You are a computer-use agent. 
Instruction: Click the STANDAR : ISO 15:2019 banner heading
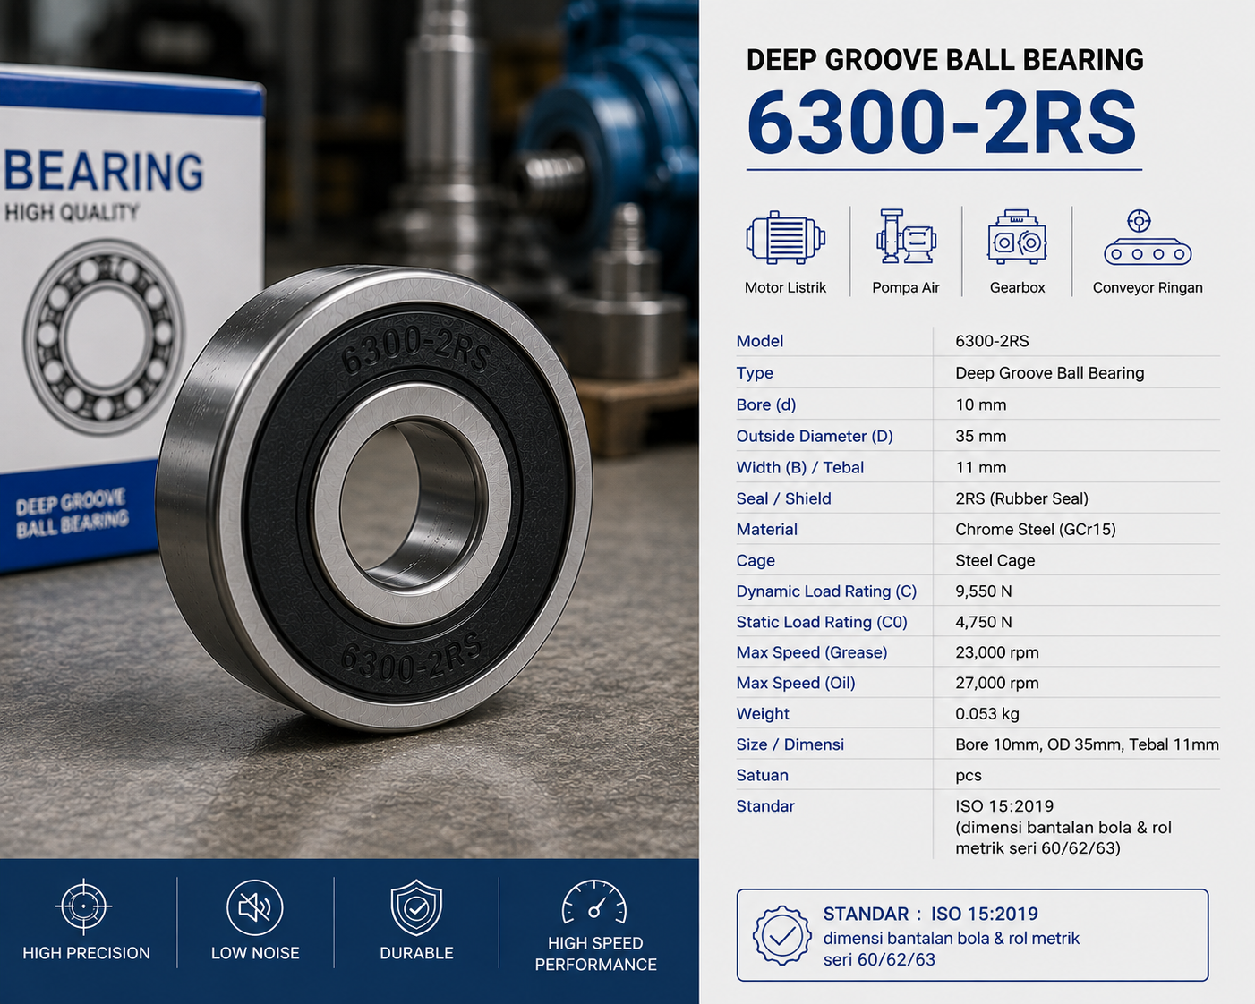930,914
